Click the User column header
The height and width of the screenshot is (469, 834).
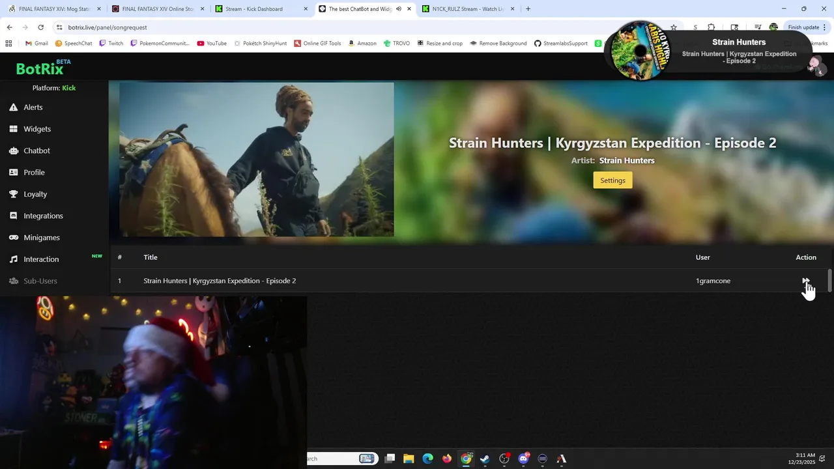click(x=702, y=257)
